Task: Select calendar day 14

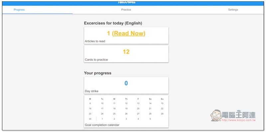Action: point(150,103)
